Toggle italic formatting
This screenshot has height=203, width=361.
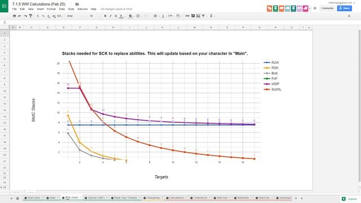(111, 16)
